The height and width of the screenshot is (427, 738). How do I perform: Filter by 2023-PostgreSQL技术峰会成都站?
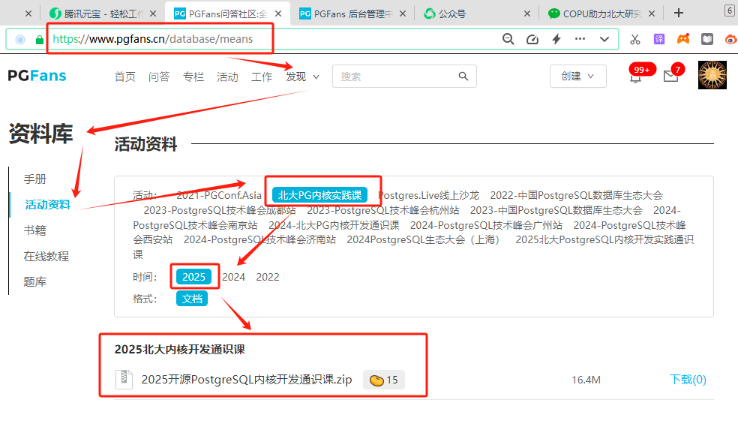pos(220,210)
